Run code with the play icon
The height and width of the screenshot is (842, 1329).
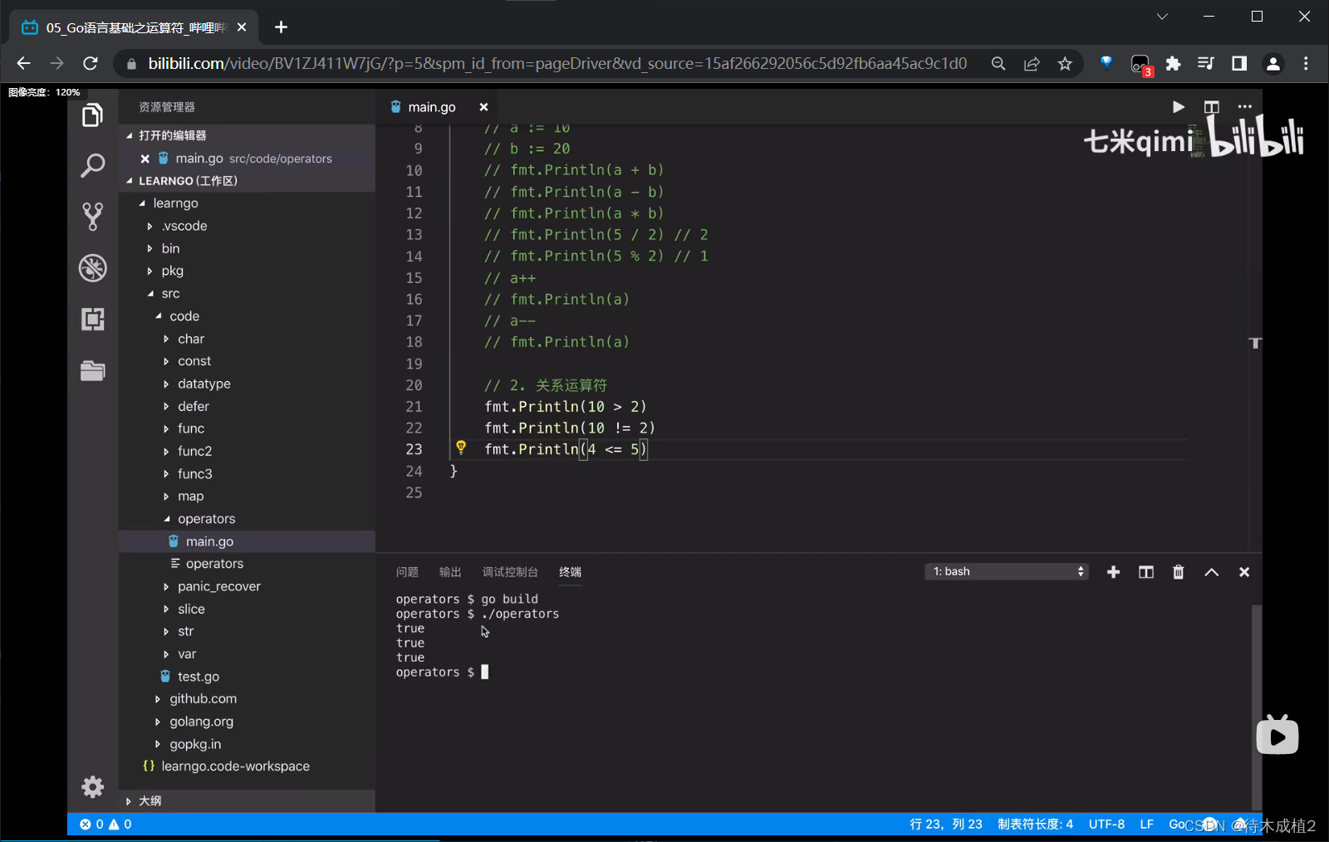1178,106
